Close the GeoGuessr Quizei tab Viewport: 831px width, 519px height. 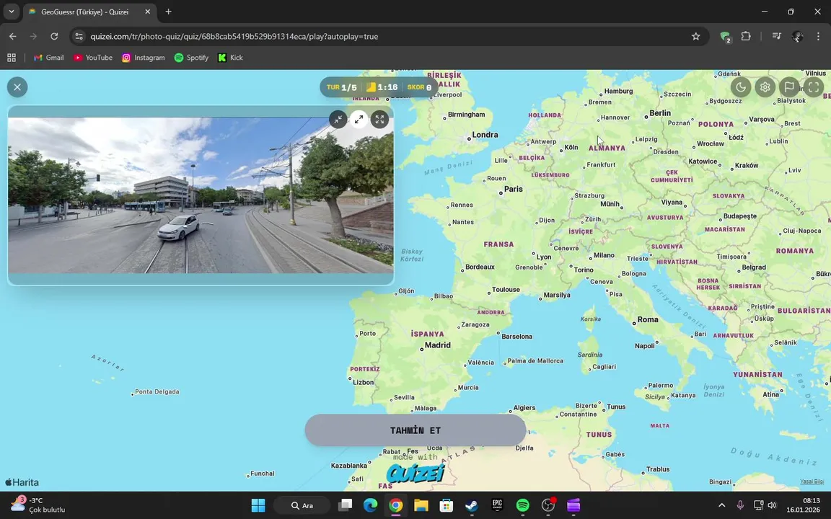[147, 12]
